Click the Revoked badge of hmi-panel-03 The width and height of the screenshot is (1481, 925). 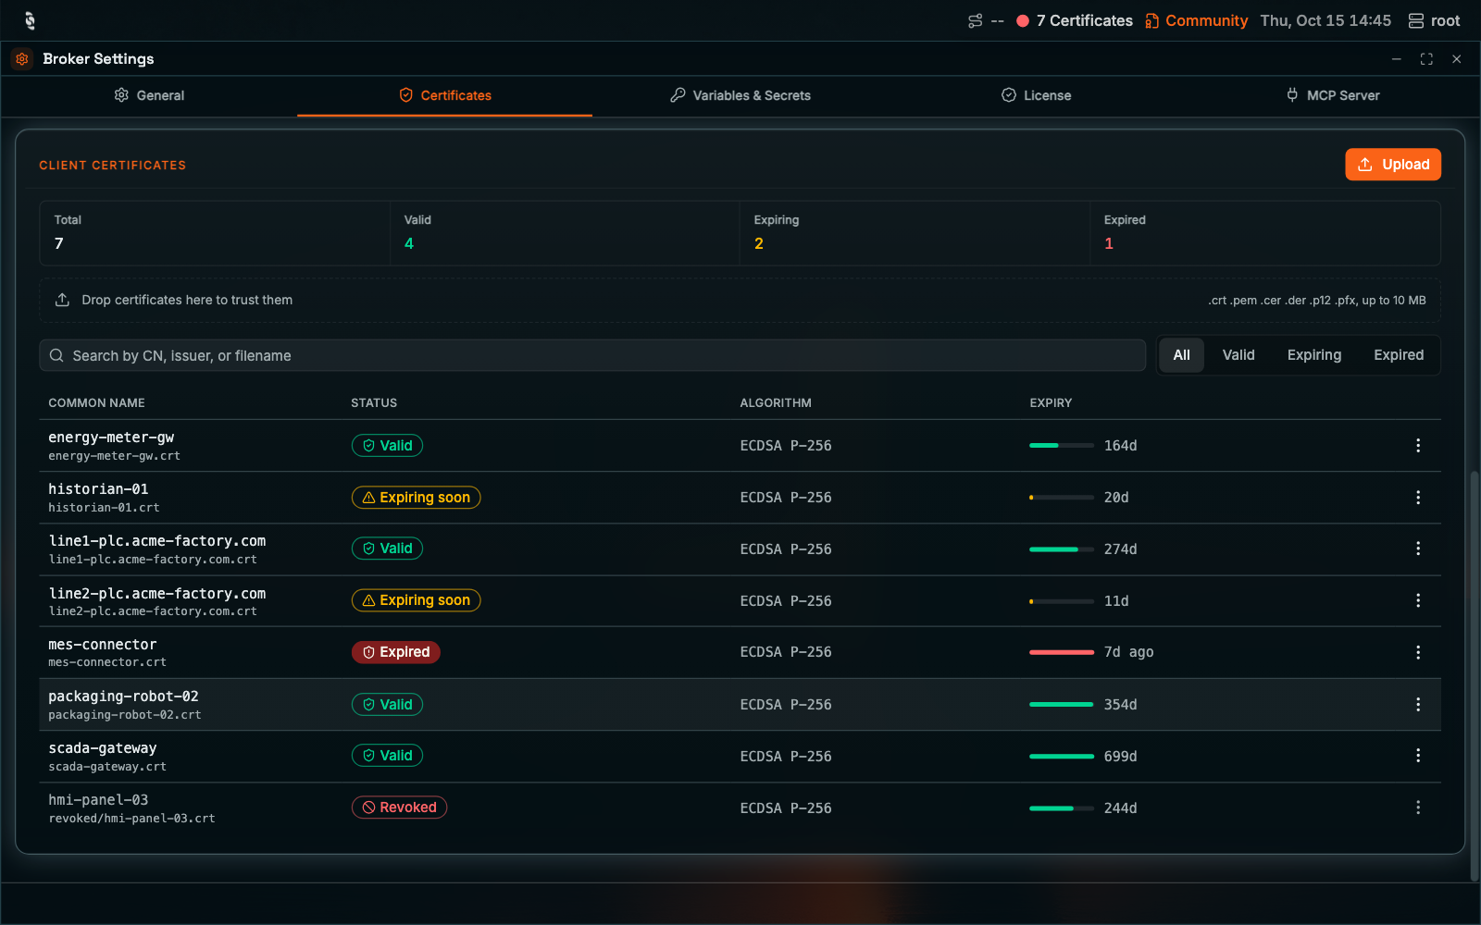pyautogui.click(x=399, y=808)
